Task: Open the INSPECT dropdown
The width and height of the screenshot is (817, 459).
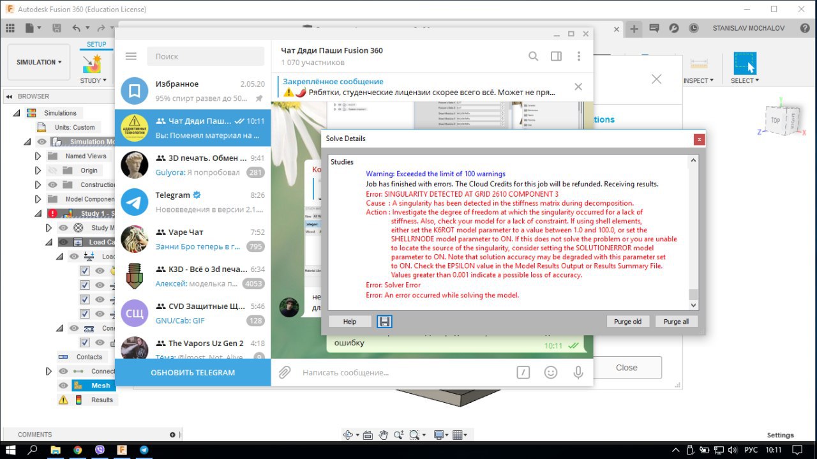Action: point(698,81)
